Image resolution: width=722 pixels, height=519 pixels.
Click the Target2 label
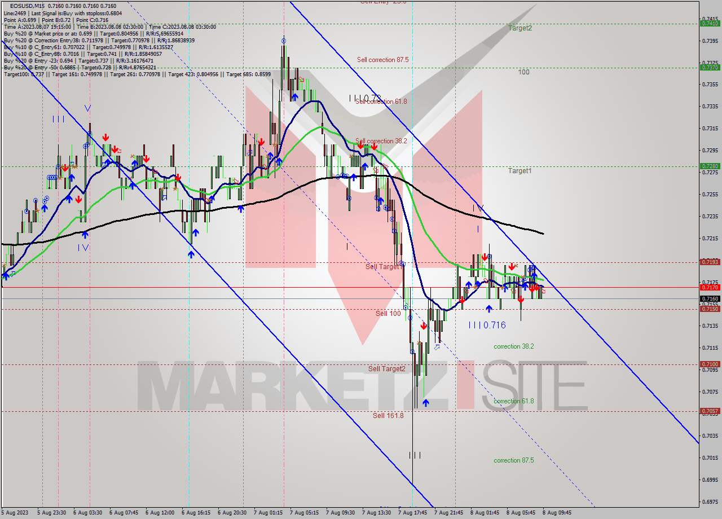pyautogui.click(x=520, y=28)
